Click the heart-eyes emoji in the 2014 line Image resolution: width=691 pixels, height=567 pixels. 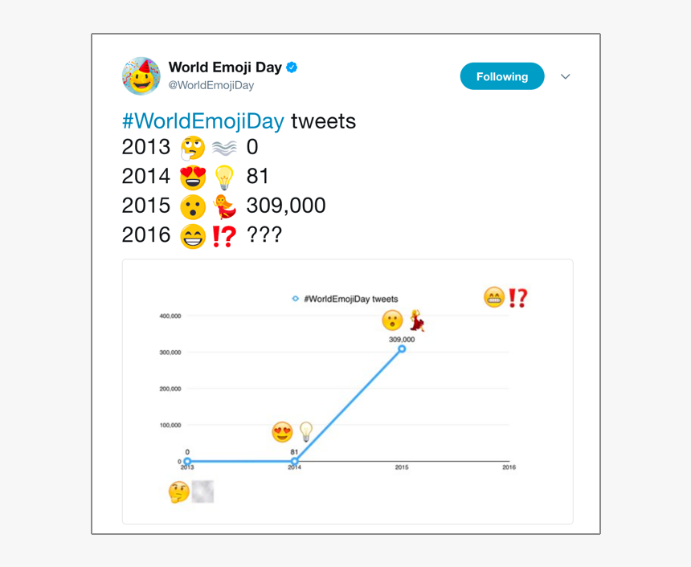[193, 177]
